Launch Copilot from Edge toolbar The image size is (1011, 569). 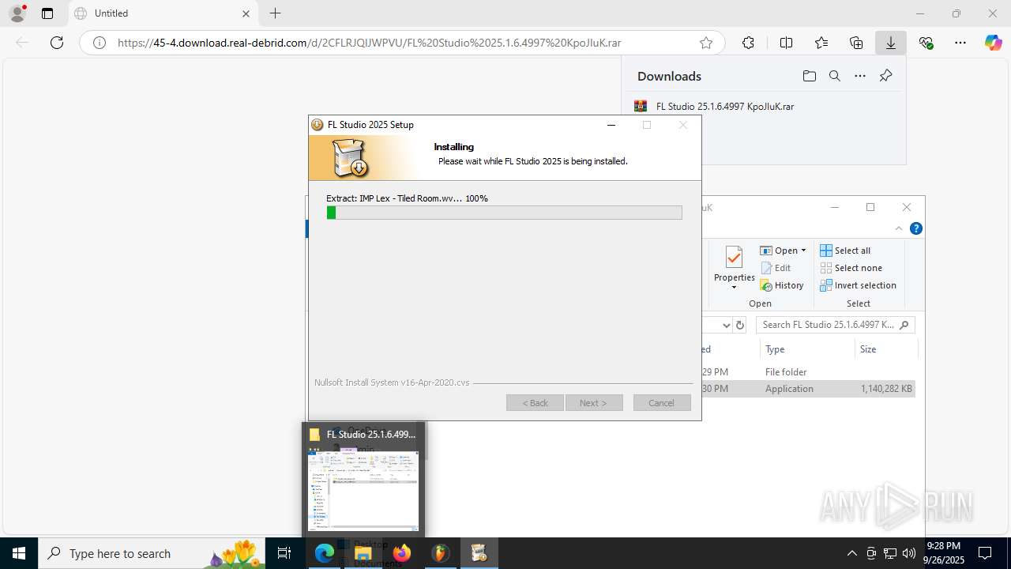(994, 43)
